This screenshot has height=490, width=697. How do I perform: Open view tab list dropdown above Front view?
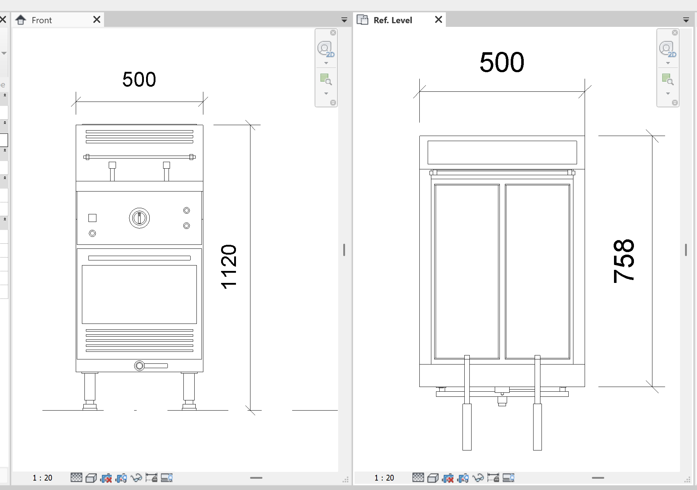tap(344, 20)
